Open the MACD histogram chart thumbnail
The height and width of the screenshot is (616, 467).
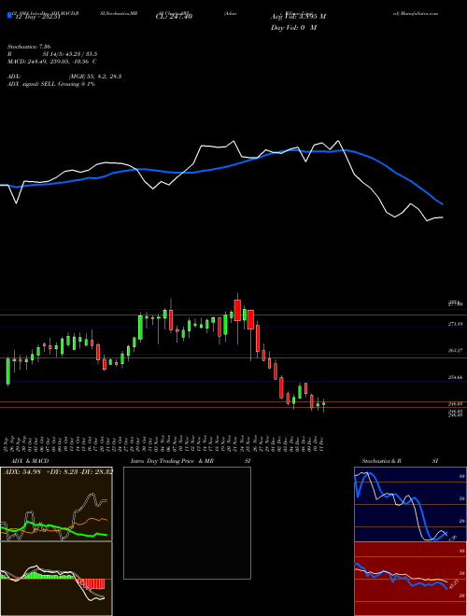tap(56, 579)
